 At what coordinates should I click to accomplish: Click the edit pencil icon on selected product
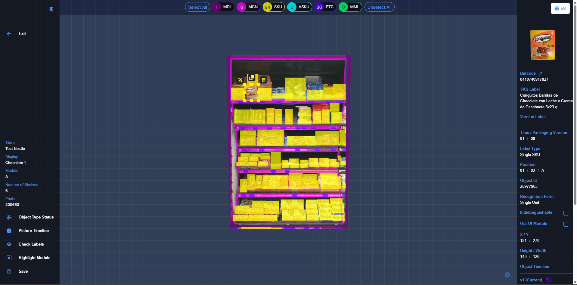coord(240,80)
